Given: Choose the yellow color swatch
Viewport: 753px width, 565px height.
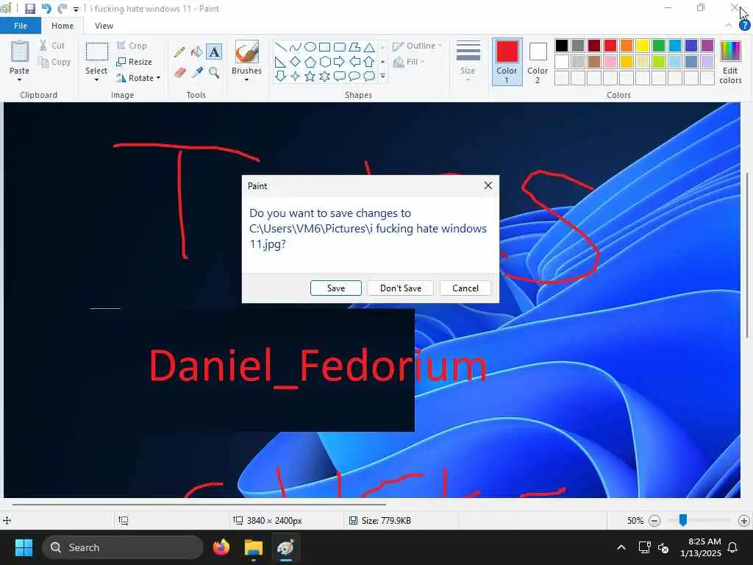Looking at the screenshot, I should (643, 46).
